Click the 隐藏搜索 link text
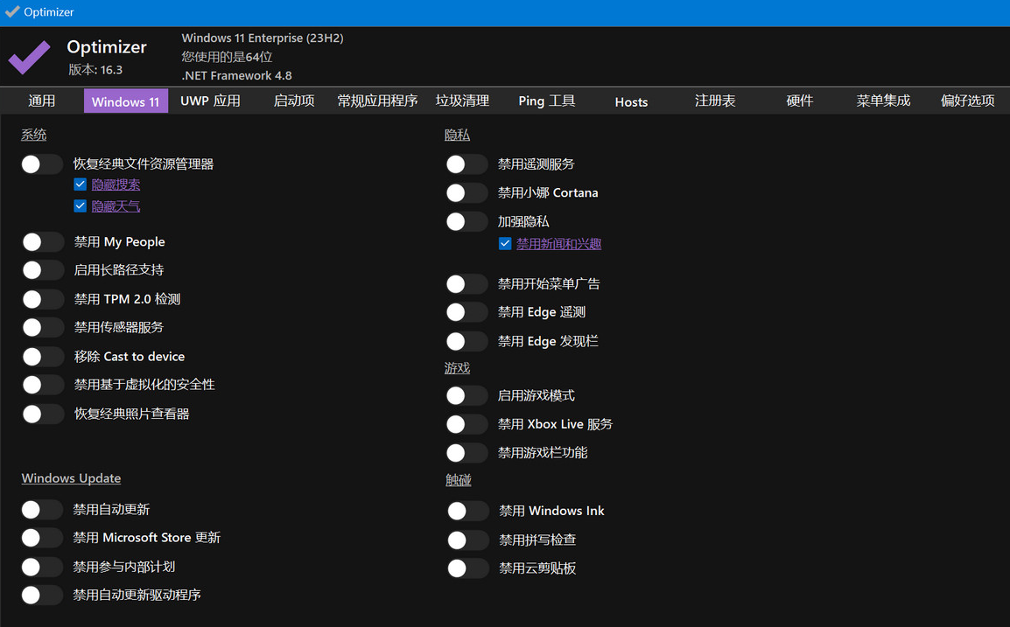Image resolution: width=1010 pixels, height=627 pixels. pyautogui.click(x=116, y=185)
